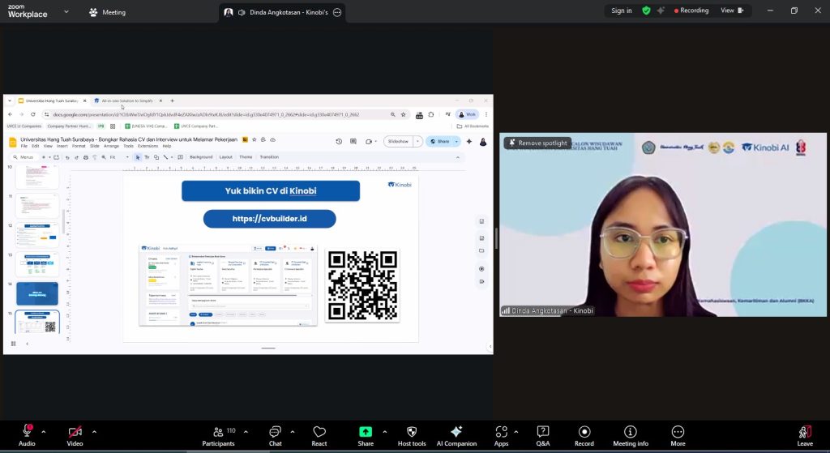Open Meeting info icon
The height and width of the screenshot is (453, 830).
[x=630, y=433]
